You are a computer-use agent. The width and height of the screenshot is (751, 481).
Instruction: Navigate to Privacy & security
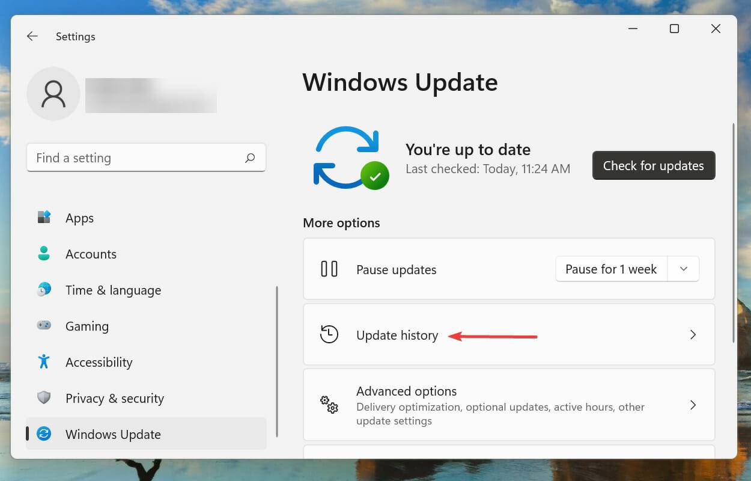147,398
